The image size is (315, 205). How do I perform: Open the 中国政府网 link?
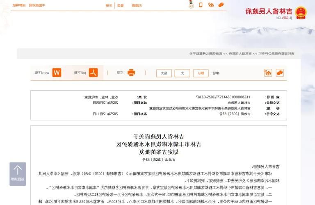click(37, 5)
